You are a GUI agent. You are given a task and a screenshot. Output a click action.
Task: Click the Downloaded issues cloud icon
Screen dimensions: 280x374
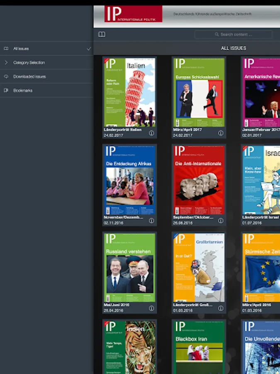coord(6,76)
